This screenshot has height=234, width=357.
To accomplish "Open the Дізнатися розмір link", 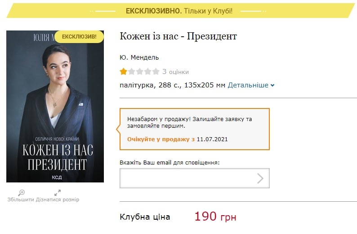I will [x=58, y=199].
